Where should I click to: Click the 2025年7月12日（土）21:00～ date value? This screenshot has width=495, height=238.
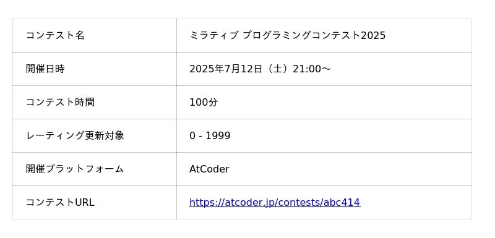click(260, 69)
